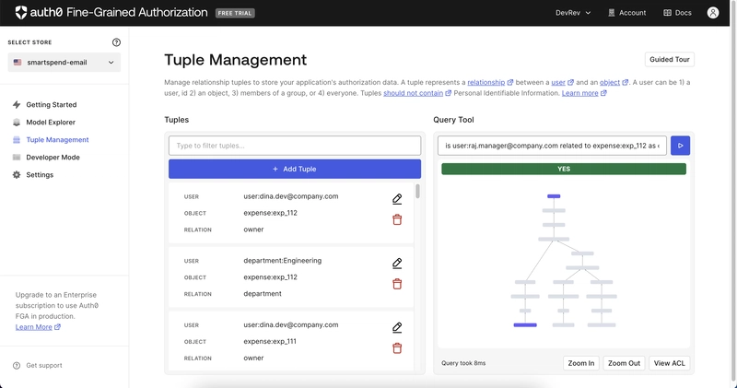Click the Zoom In button
Image resolution: width=737 pixels, height=388 pixels.
pyautogui.click(x=580, y=363)
